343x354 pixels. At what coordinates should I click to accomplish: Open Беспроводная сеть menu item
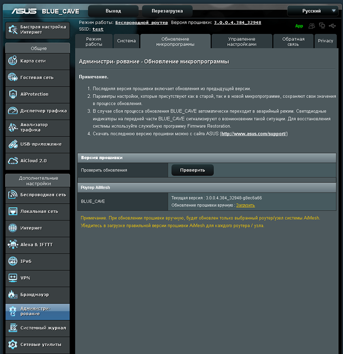[x=37, y=195]
